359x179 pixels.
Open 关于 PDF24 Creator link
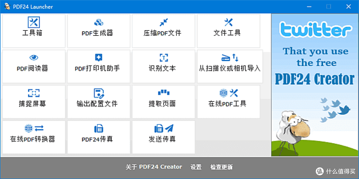click(154, 167)
